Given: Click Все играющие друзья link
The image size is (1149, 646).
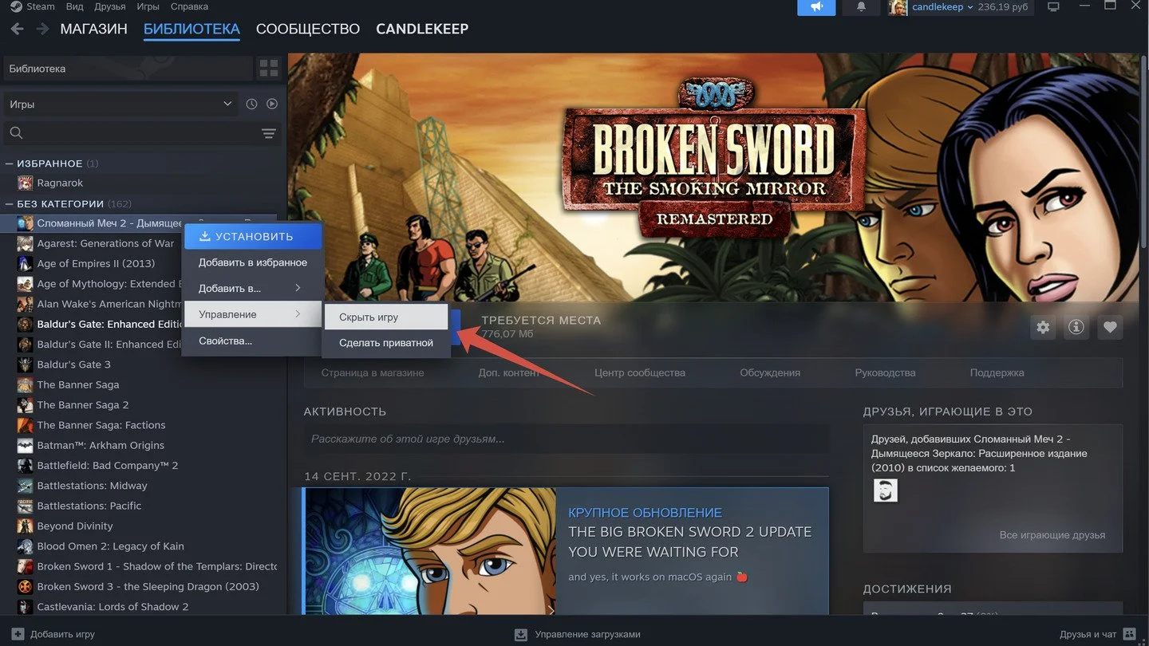Looking at the screenshot, I should pyautogui.click(x=1052, y=534).
